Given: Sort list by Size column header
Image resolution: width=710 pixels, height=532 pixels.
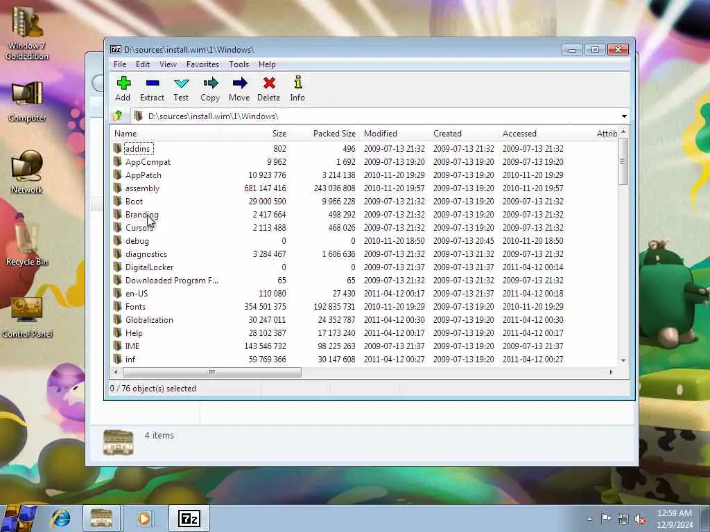Looking at the screenshot, I should point(254,134).
